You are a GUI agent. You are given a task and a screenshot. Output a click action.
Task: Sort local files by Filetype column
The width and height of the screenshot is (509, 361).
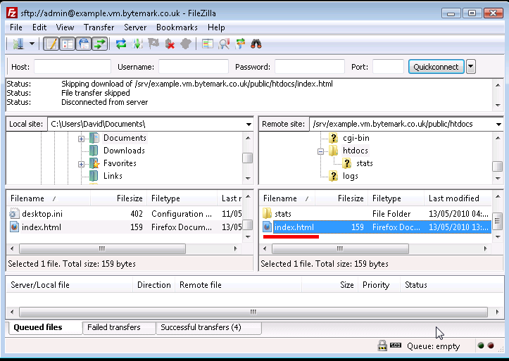(182, 198)
